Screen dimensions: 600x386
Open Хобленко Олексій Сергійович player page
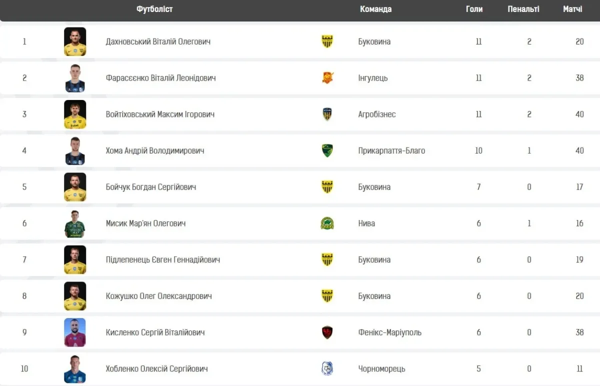pyautogui.click(x=157, y=369)
